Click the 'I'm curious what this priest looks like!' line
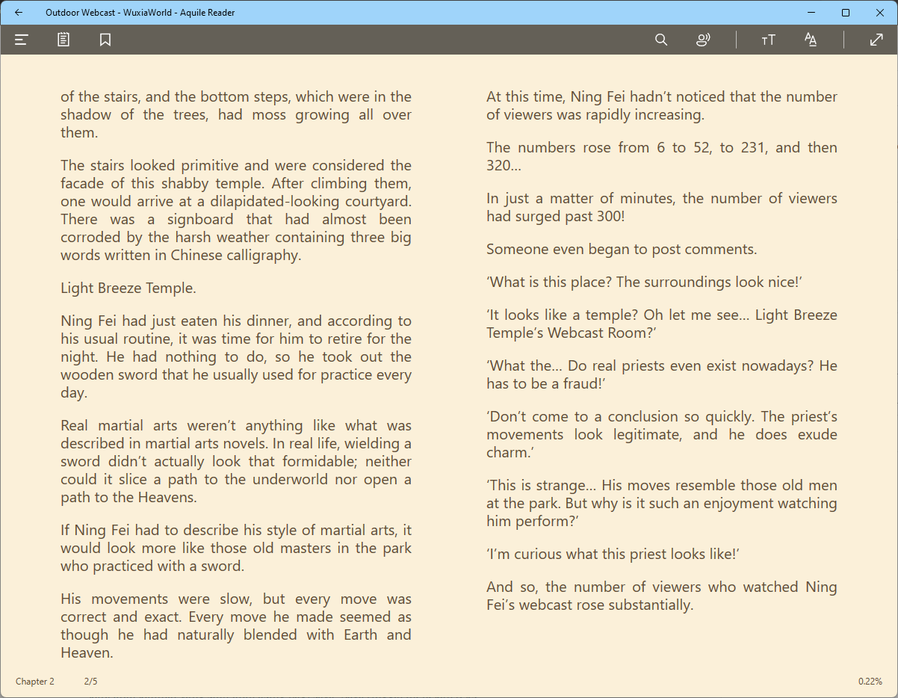Viewport: 898px width, 698px height. coord(613,555)
